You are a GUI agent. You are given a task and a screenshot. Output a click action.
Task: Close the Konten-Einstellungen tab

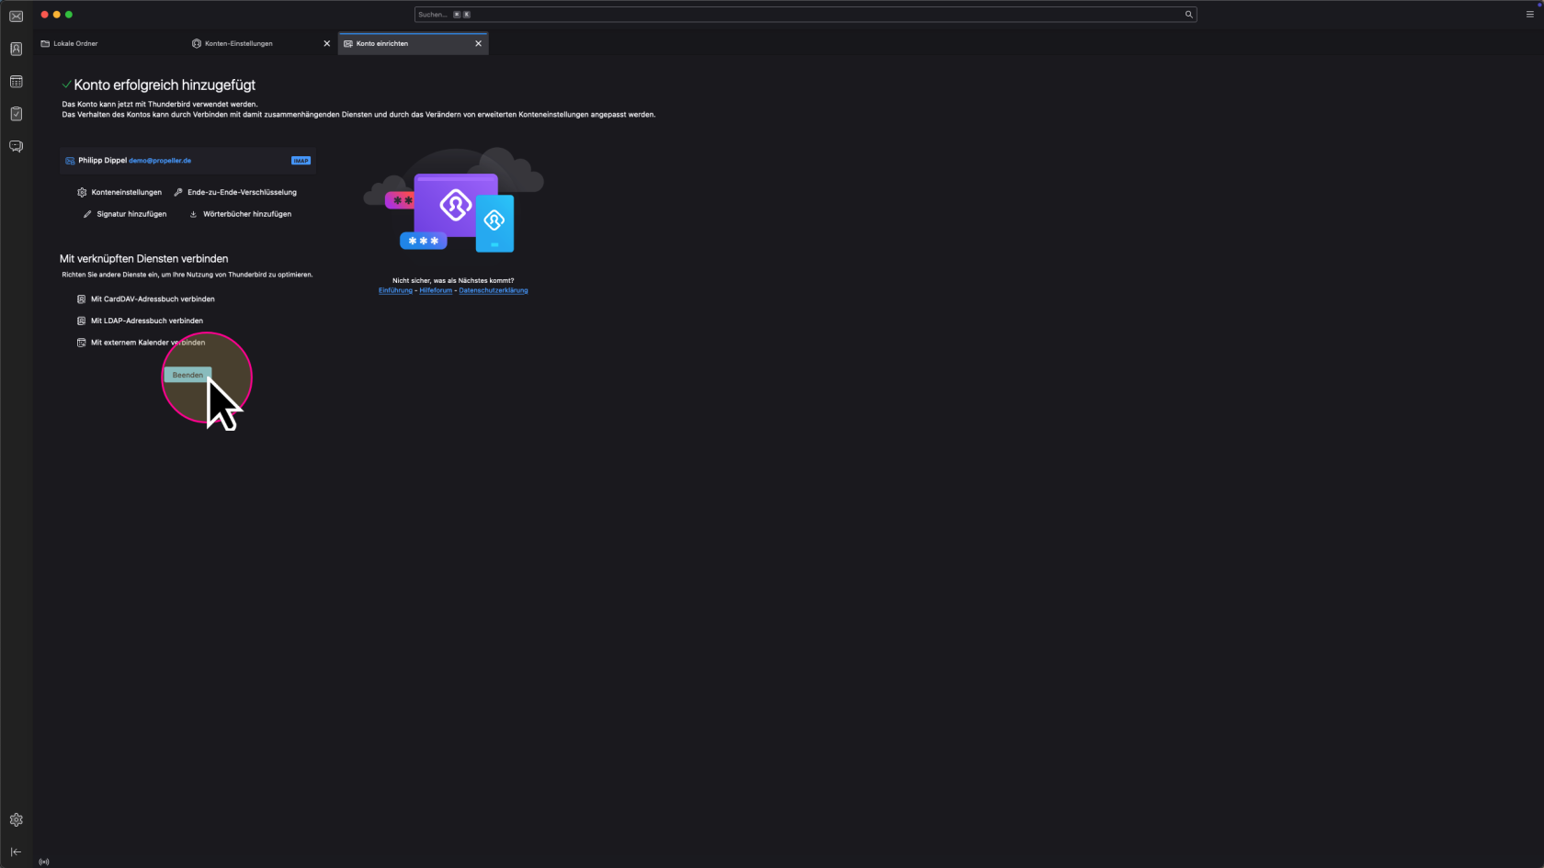point(326,43)
